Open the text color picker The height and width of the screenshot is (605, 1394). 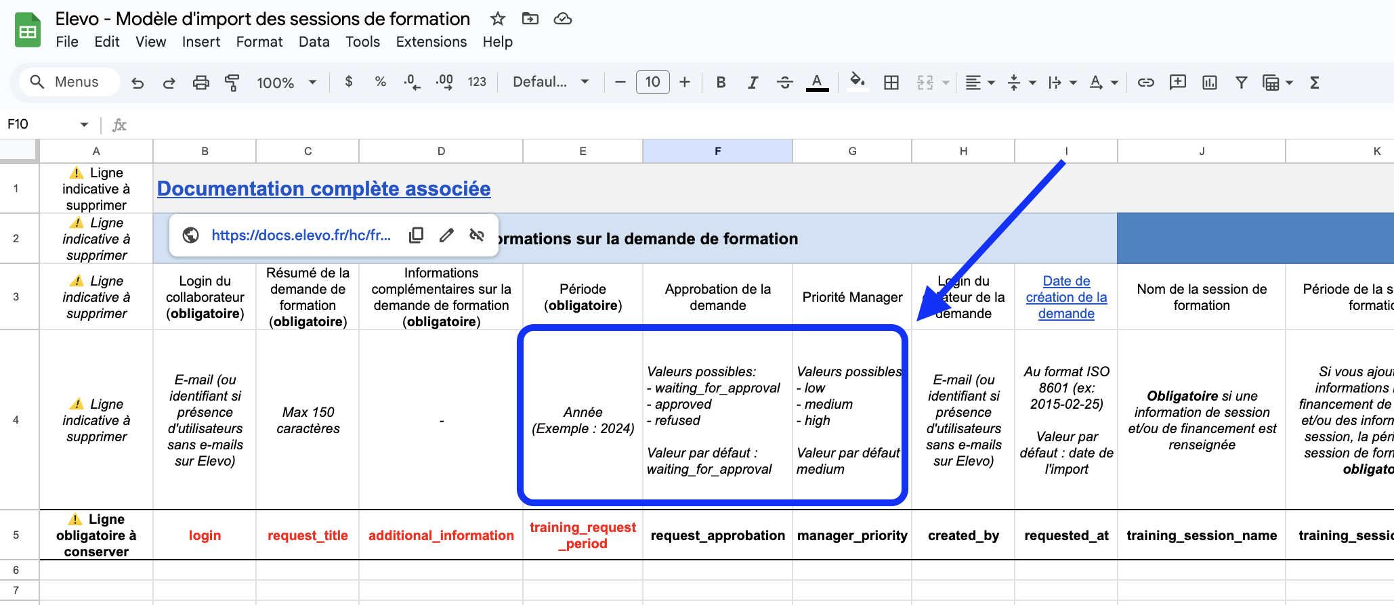click(818, 83)
